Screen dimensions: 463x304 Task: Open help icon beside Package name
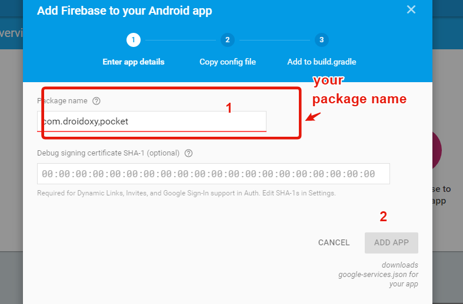tap(96, 101)
